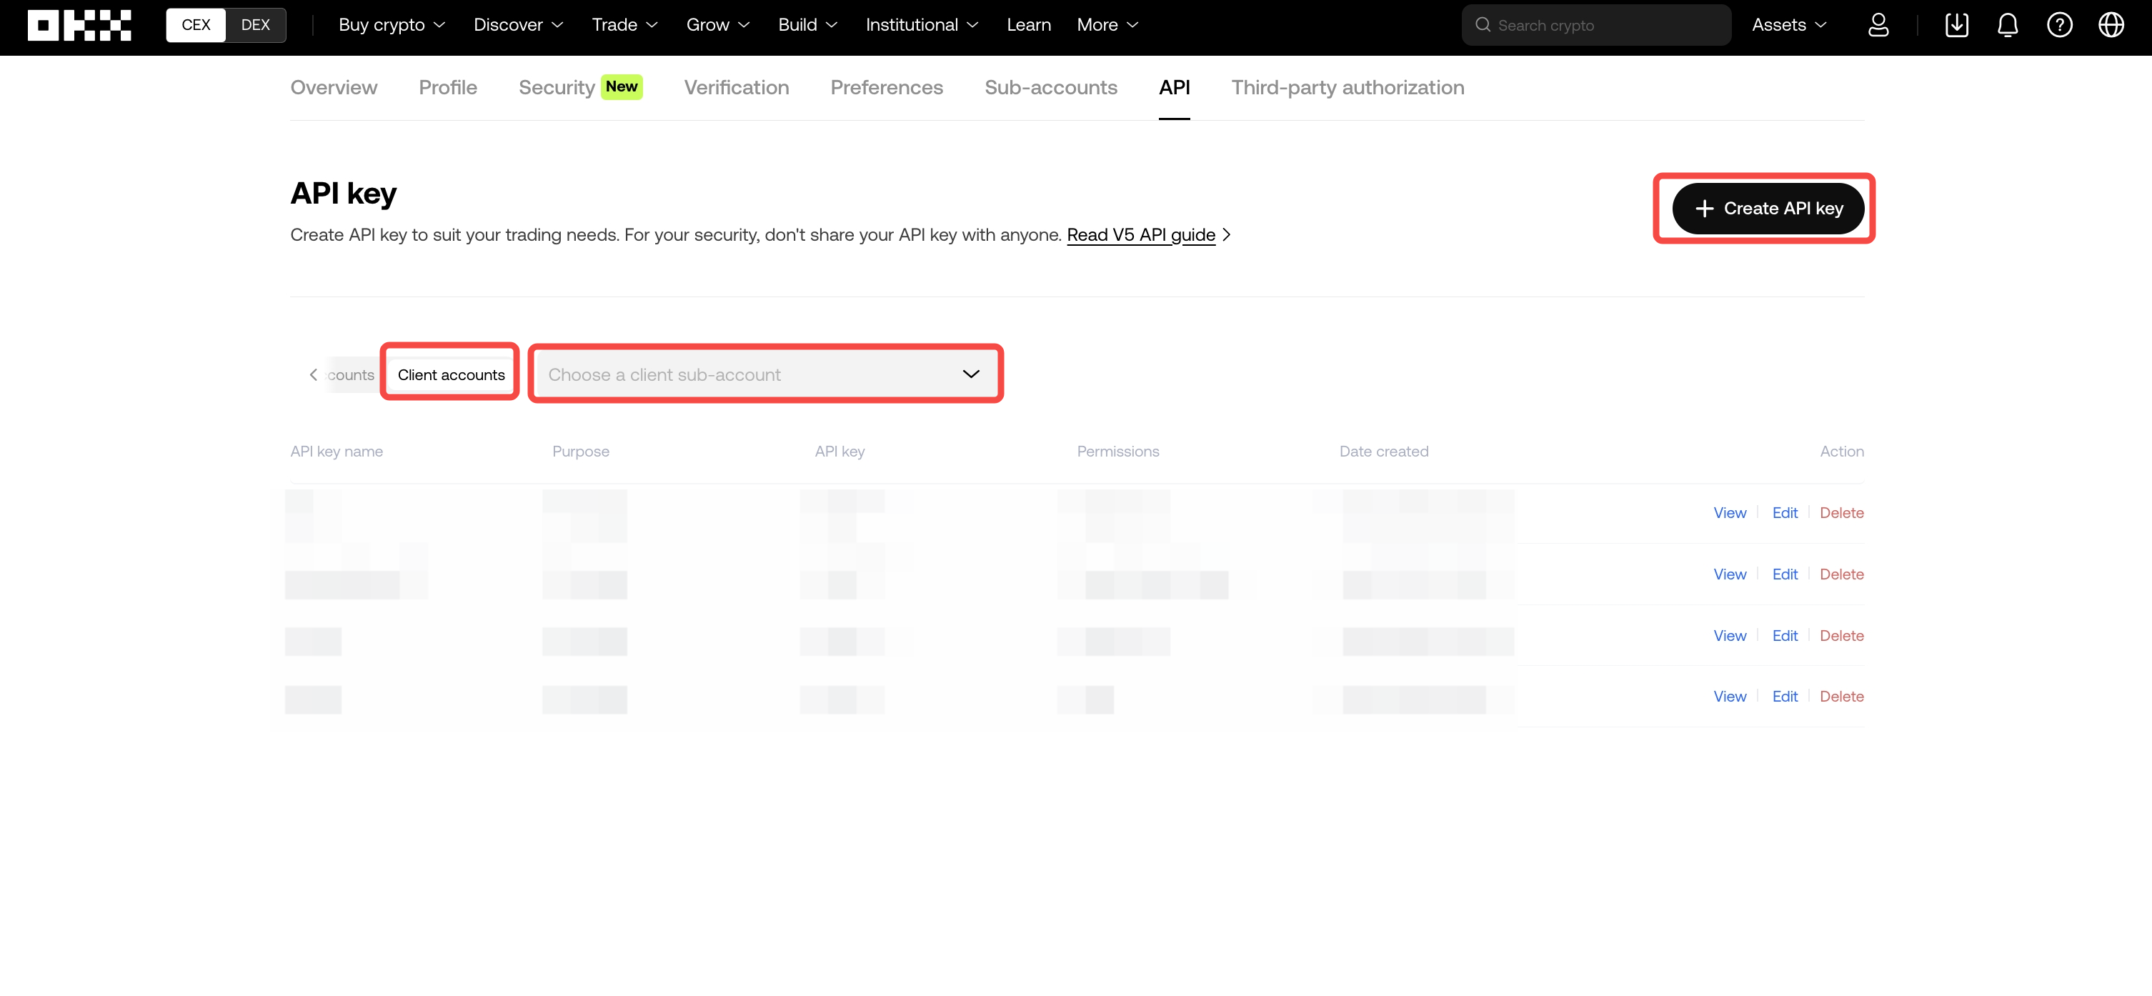Click the user profile icon
Image resolution: width=2152 pixels, height=996 pixels.
tap(1879, 25)
